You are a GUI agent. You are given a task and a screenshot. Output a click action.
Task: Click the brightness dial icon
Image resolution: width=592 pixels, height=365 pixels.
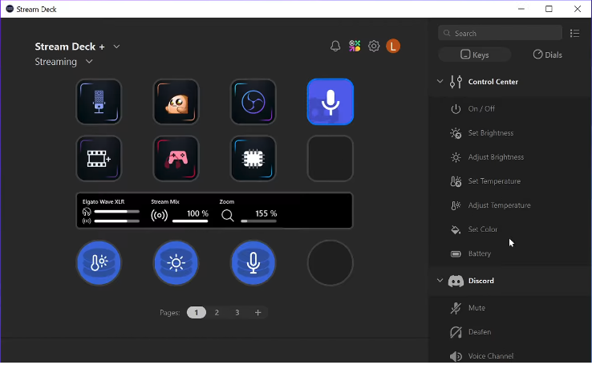pyautogui.click(x=176, y=263)
